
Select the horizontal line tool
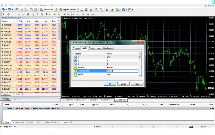click(x=19, y=14)
